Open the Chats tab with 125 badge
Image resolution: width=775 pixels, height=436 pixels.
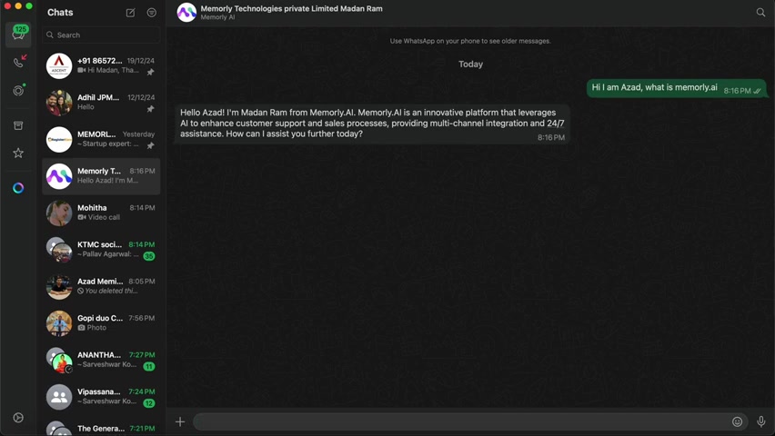[18, 35]
